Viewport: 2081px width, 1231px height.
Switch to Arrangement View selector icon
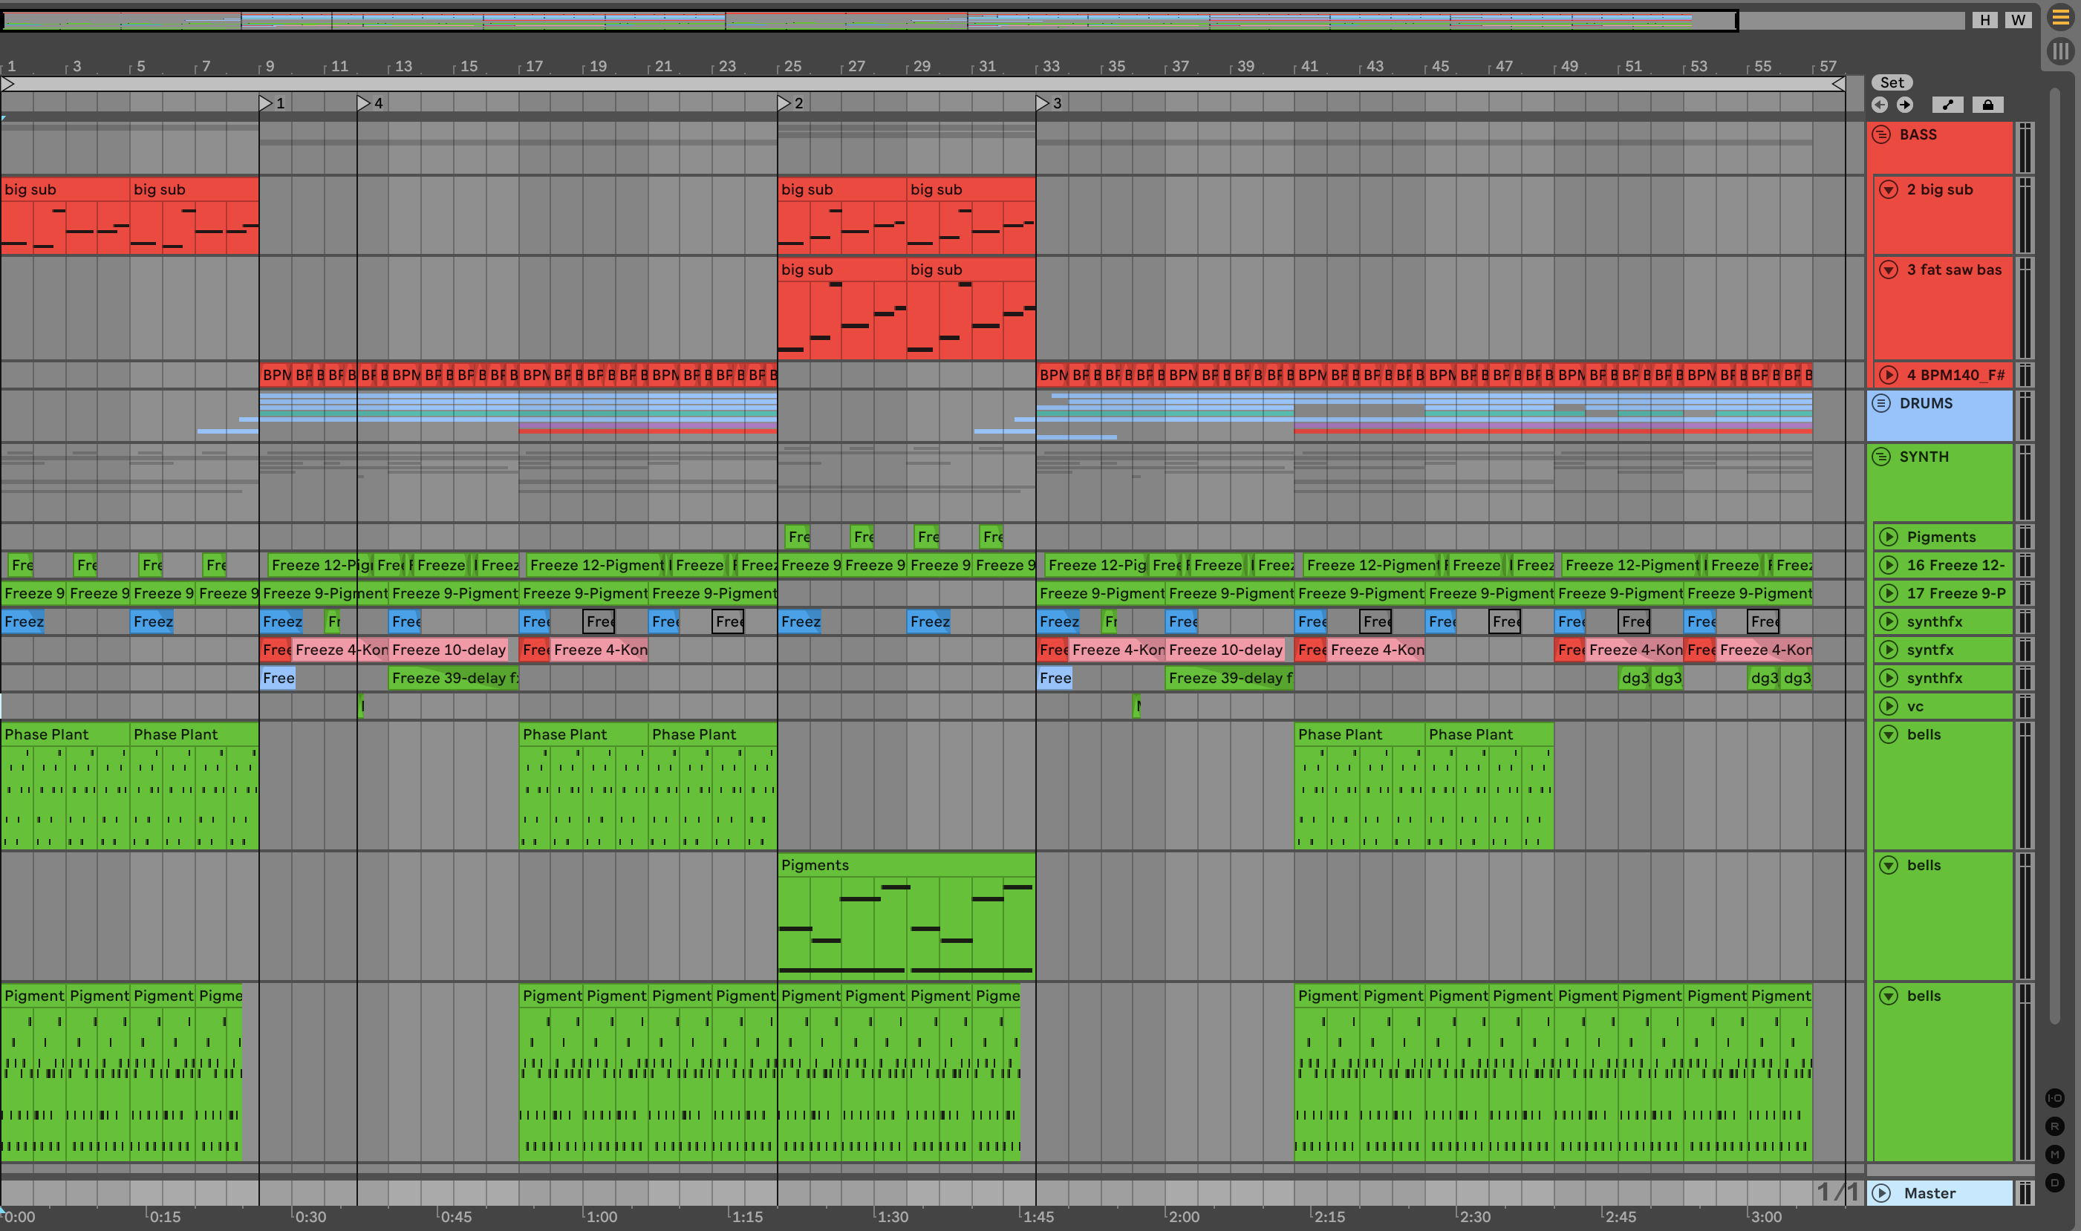click(2059, 17)
